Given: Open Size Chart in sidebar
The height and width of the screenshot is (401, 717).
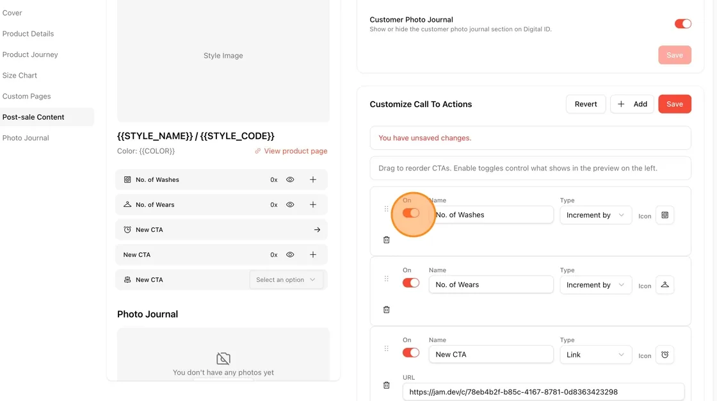Looking at the screenshot, I should (x=20, y=75).
